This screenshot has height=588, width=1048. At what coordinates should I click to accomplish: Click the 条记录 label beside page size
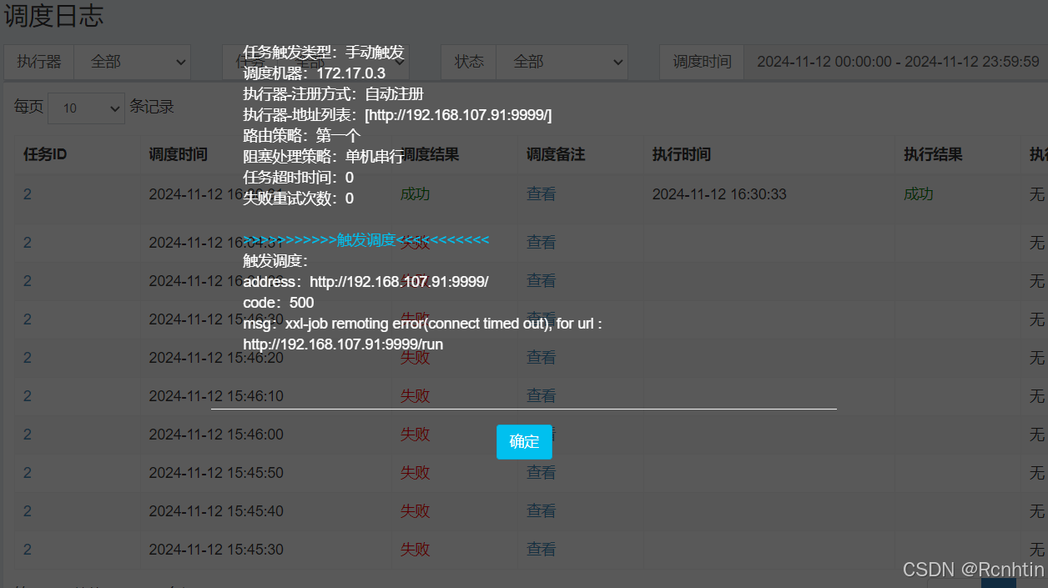[152, 107]
